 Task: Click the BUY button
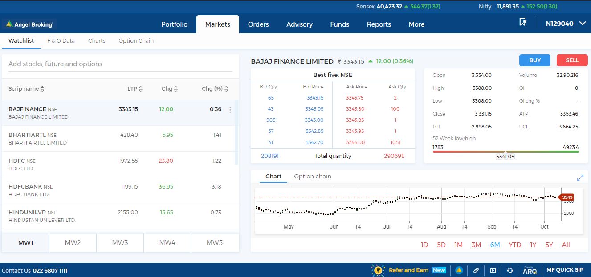click(535, 60)
